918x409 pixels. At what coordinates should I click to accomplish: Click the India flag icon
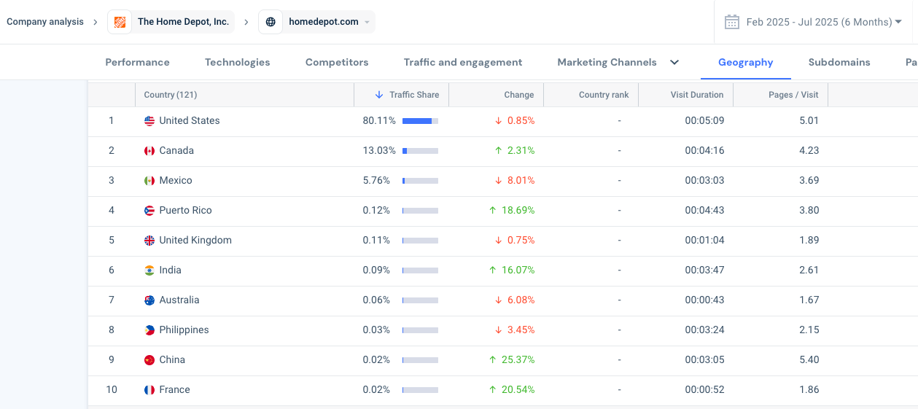click(149, 270)
